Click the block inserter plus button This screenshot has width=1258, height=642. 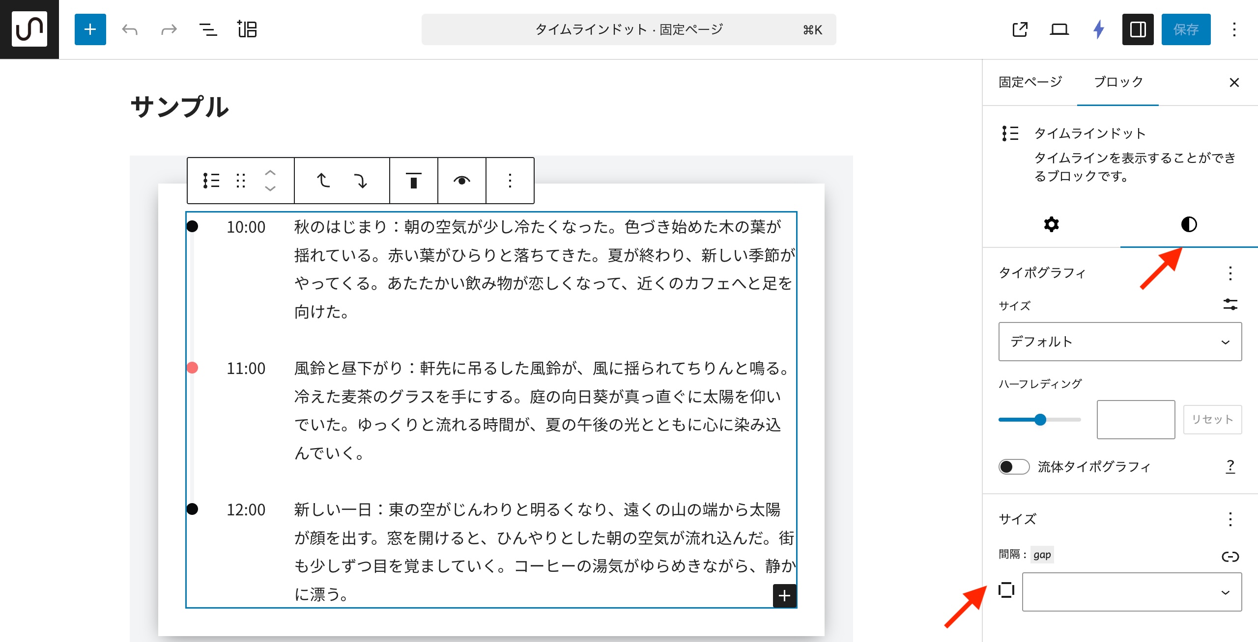point(90,29)
